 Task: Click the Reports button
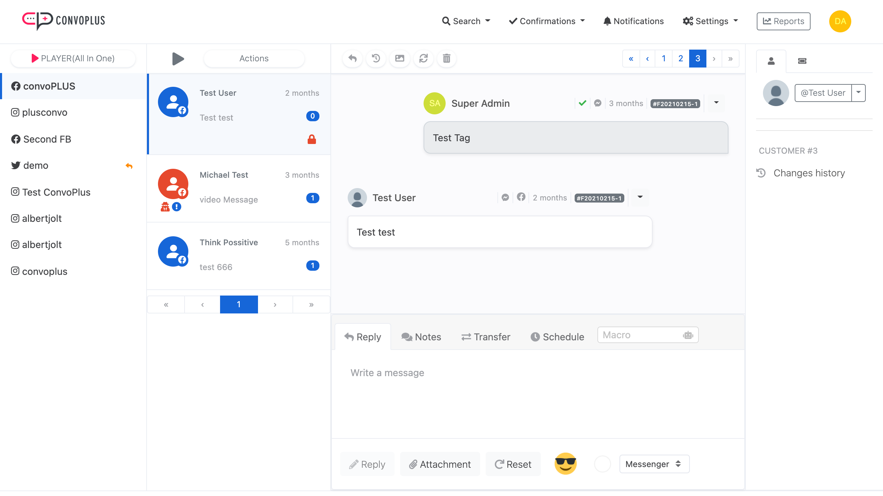pos(783,21)
